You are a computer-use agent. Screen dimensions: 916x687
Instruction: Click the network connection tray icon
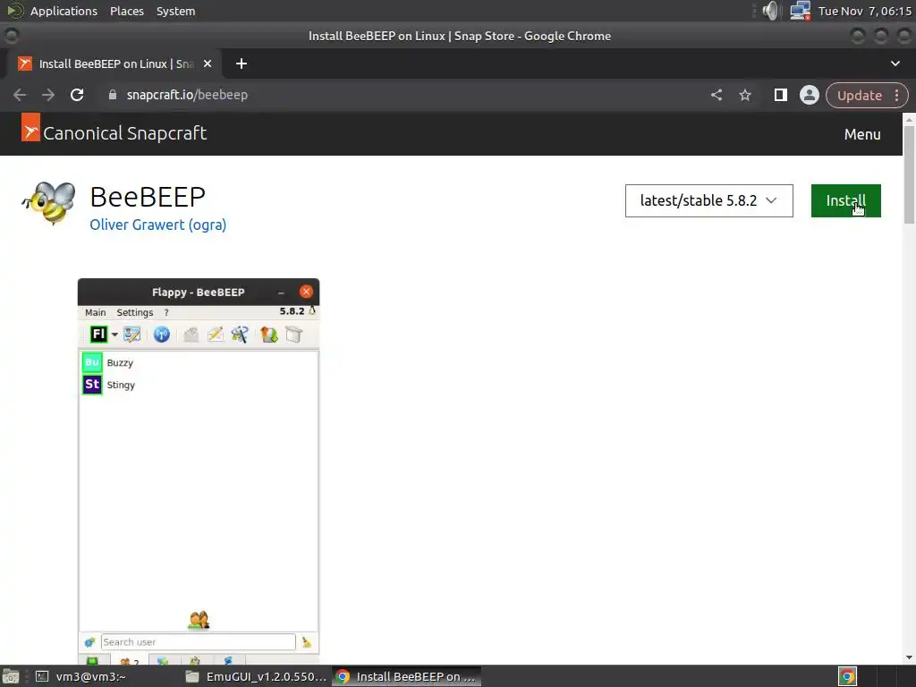(x=799, y=11)
